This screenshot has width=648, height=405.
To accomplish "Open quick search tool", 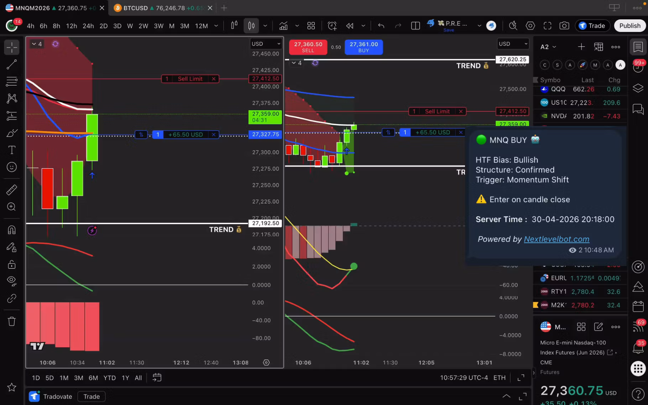I will [x=513, y=26].
